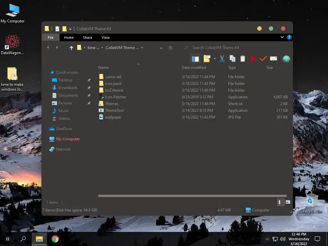Click the Rename toolbar icon
This screenshot has height=246, width=328.
274,59
